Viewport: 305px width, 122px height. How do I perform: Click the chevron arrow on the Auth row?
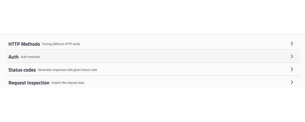click(292, 56)
